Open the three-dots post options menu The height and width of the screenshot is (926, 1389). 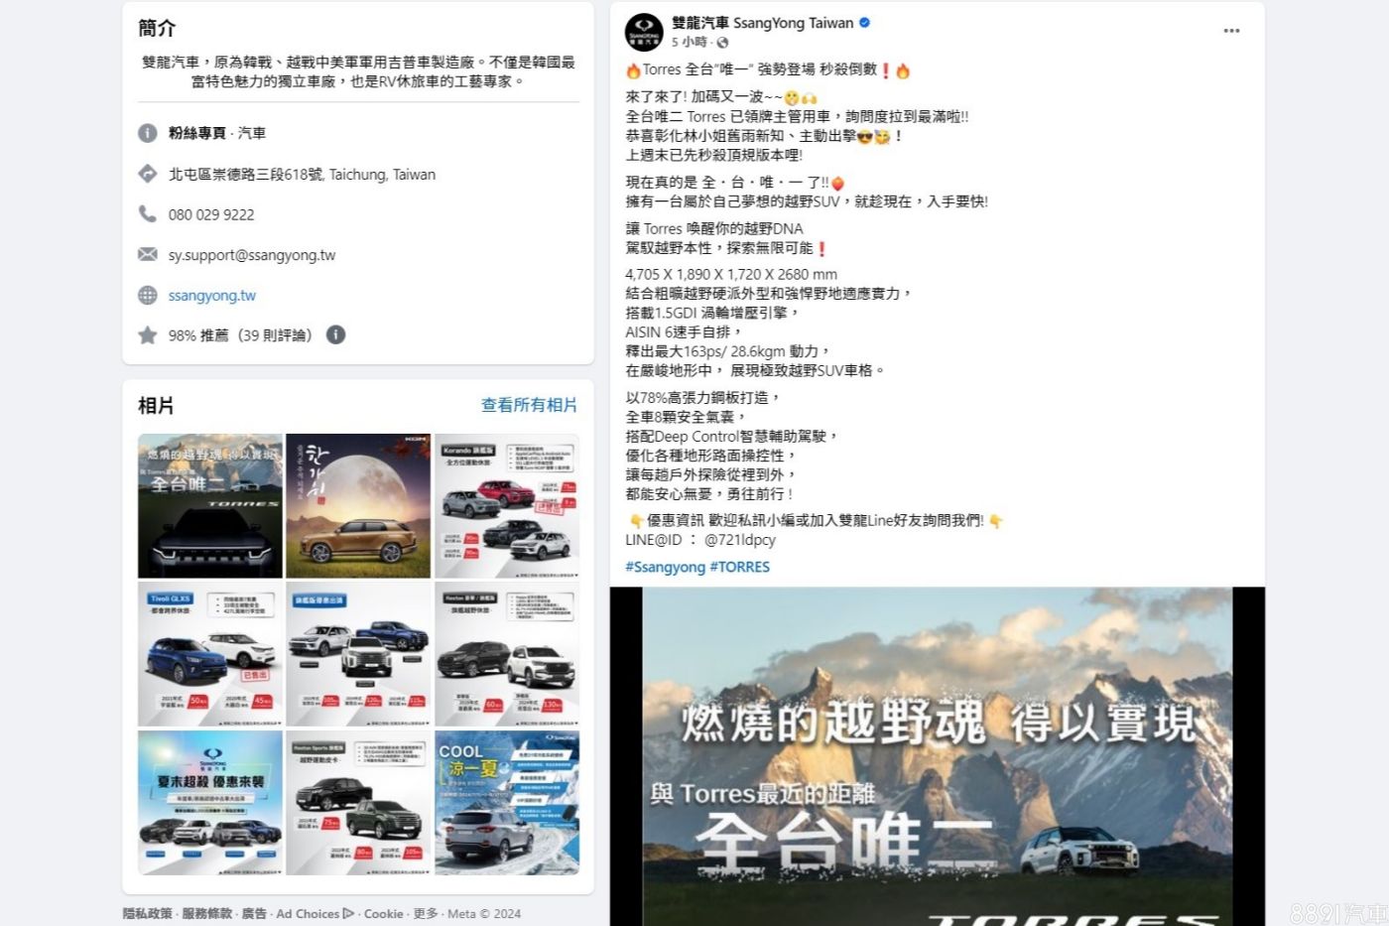[x=1231, y=31]
